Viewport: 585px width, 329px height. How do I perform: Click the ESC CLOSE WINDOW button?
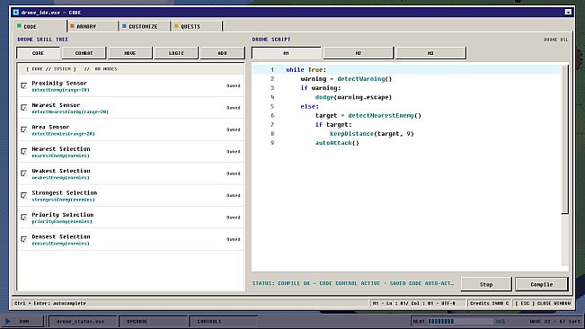pyautogui.click(x=543, y=303)
